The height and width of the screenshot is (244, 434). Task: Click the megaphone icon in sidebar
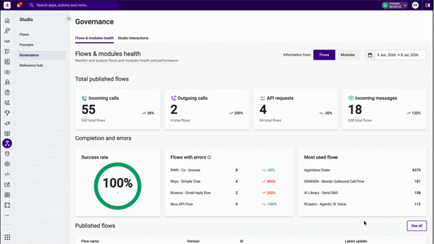pos(7,123)
